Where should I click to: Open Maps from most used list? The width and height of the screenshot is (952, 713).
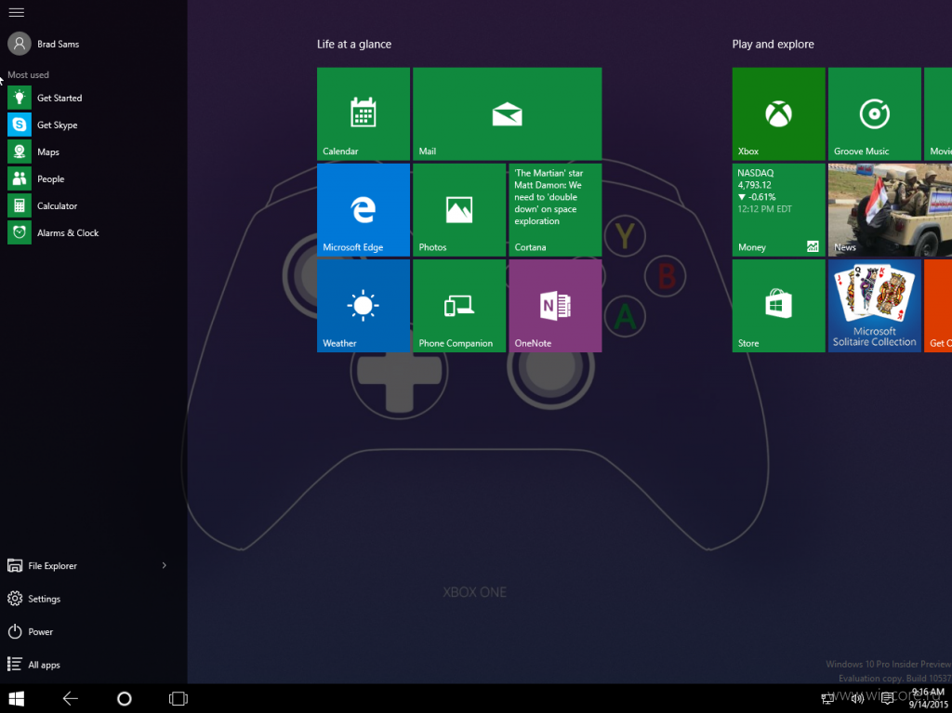pos(33,152)
